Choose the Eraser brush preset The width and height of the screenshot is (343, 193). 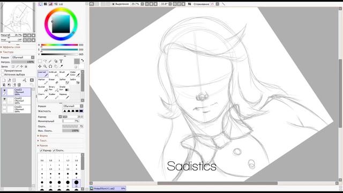(54, 81)
